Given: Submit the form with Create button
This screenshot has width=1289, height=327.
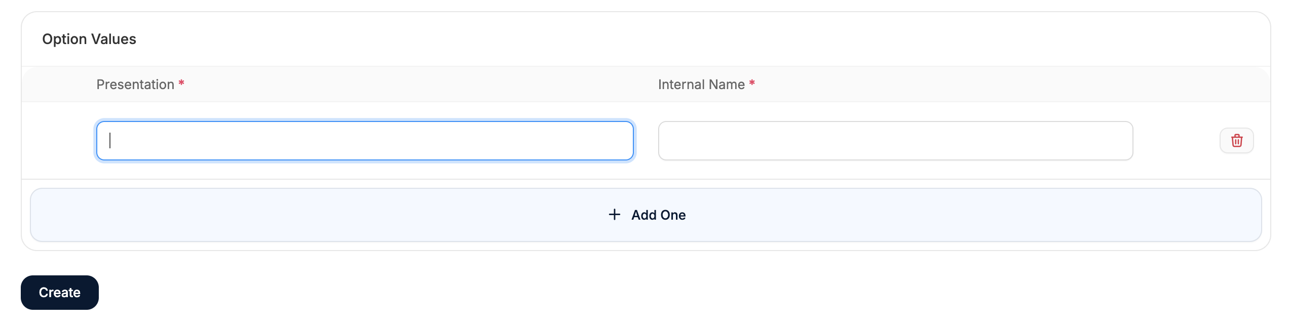Looking at the screenshot, I should coord(60,293).
